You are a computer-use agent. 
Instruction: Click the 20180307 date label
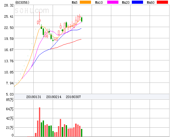(73, 97)
